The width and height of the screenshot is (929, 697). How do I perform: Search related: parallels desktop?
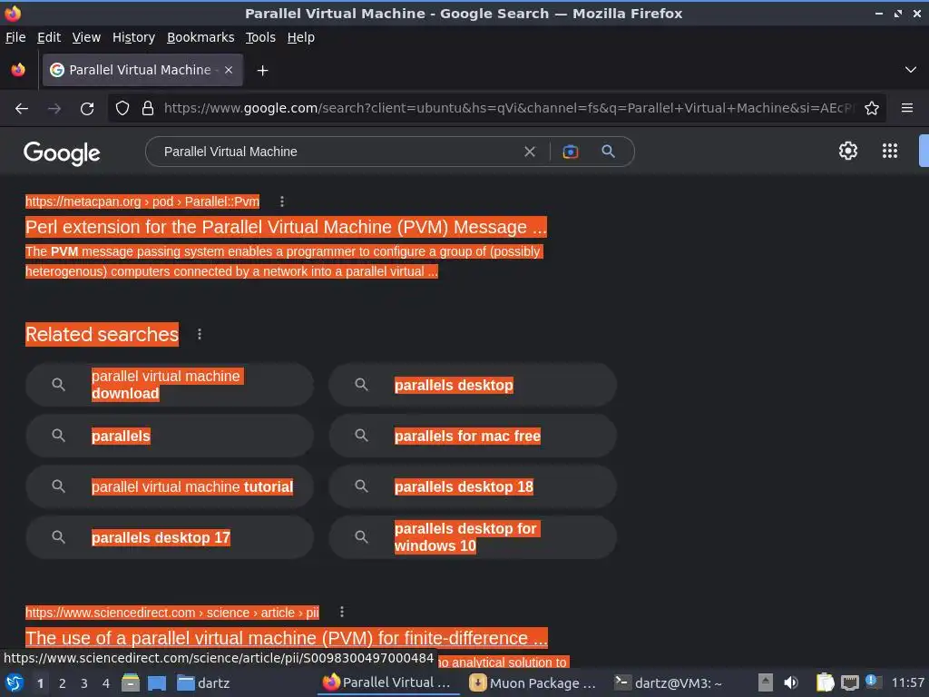tap(473, 385)
